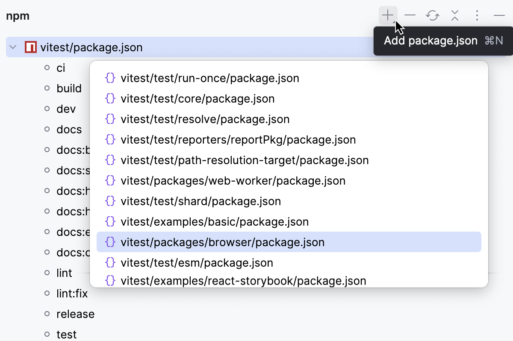
Task: Hide the npm tool window with rightmost icon
Action: click(498, 15)
